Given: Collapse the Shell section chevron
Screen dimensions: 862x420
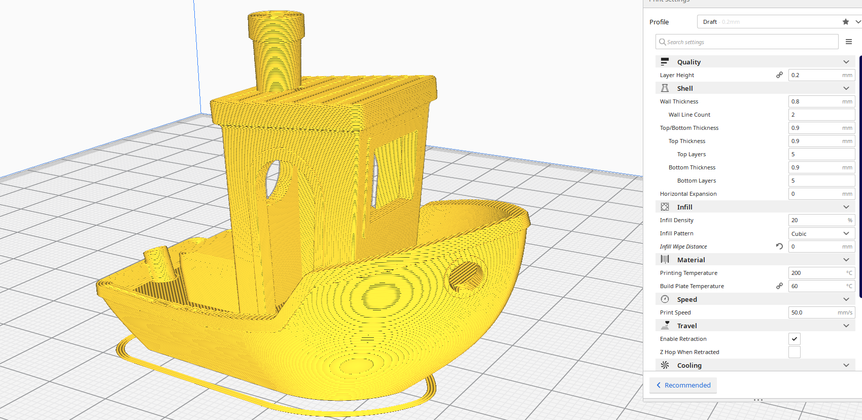Looking at the screenshot, I should tap(846, 88).
